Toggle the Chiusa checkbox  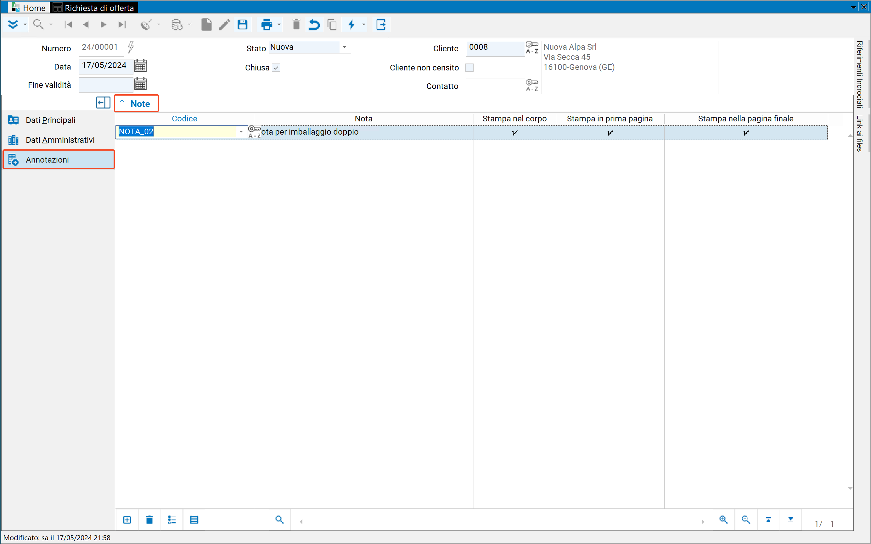(x=276, y=68)
